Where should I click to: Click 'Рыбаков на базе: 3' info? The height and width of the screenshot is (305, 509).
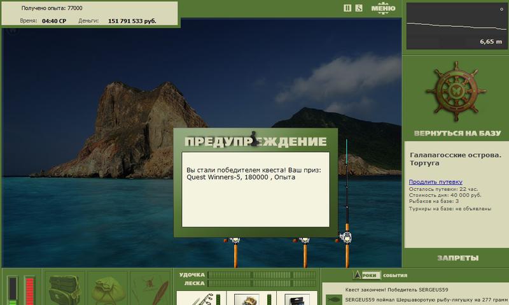pyautogui.click(x=434, y=201)
